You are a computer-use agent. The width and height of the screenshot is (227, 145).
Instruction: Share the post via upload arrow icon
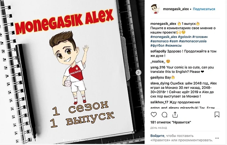[175, 115]
